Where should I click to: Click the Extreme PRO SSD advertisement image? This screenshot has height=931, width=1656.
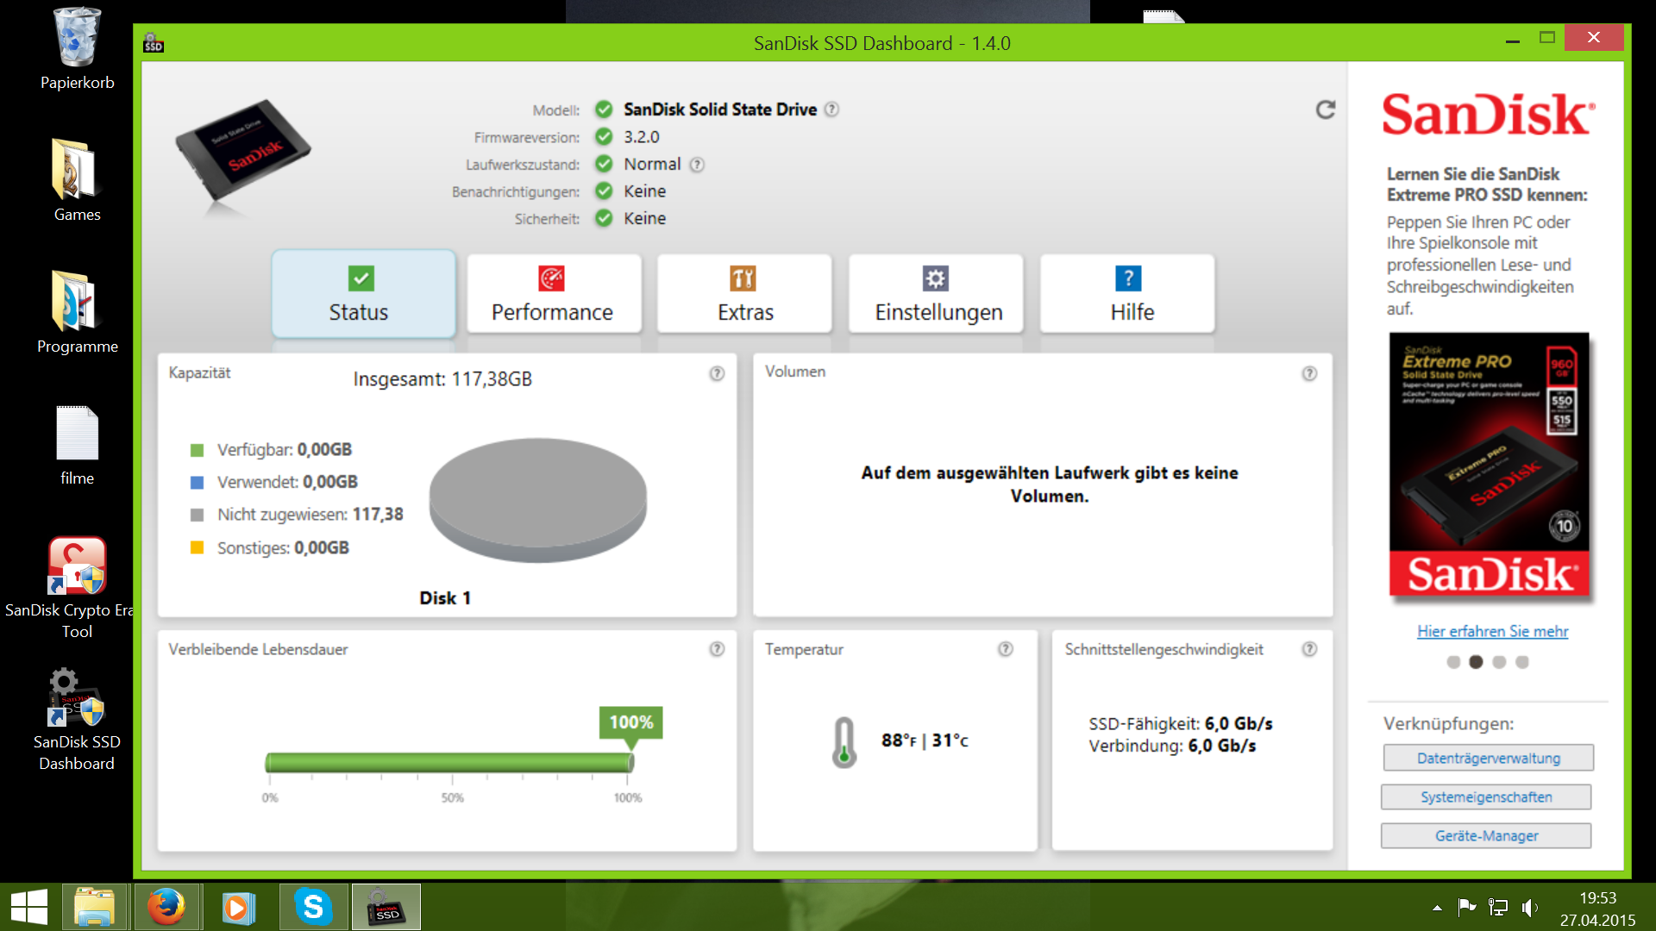pos(1489,465)
